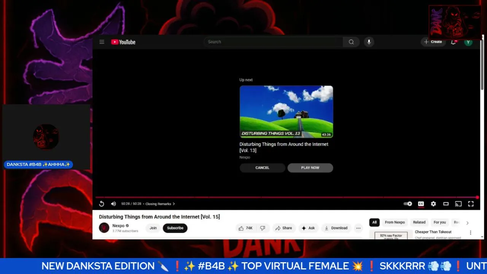Switch to theater mode
487x274 pixels.
(x=446, y=204)
